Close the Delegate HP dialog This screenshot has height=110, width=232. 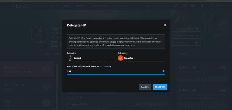165,25
